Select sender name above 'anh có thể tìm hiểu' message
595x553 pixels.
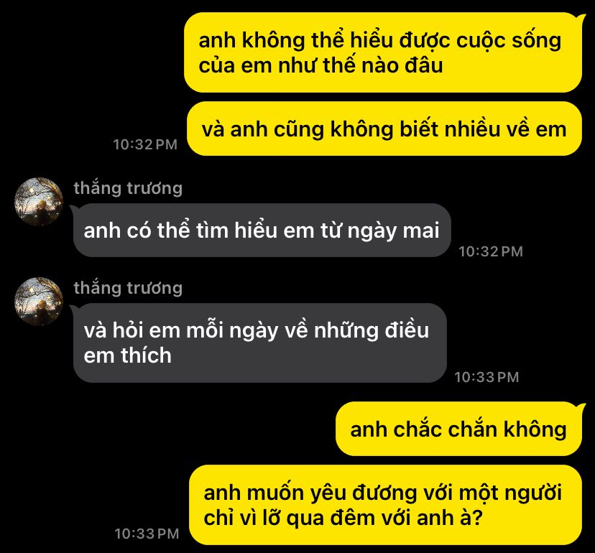coord(128,188)
